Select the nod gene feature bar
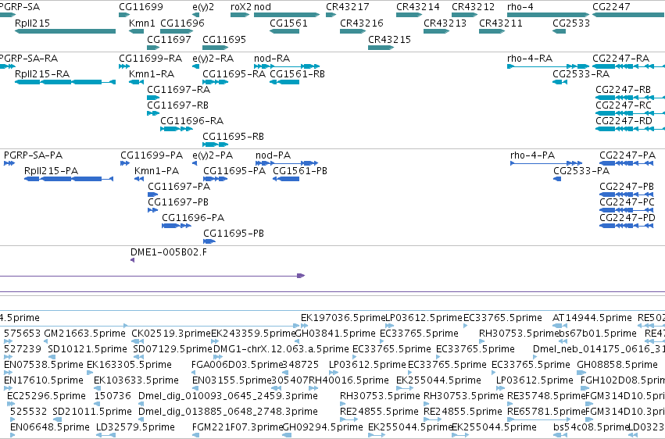Image resolution: width=665 pixels, height=439 pixels. pos(287,15)
